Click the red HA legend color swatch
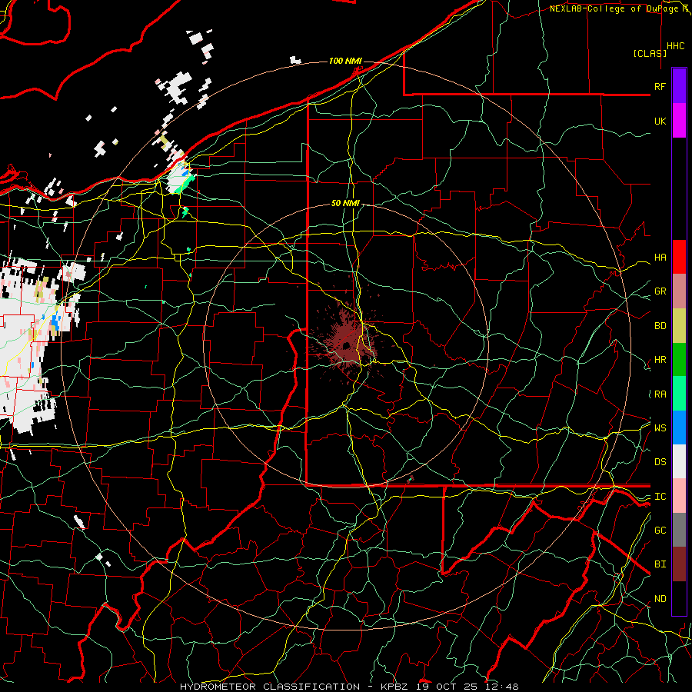The height and width of the screenshot is (692, 692). [679, 257]
